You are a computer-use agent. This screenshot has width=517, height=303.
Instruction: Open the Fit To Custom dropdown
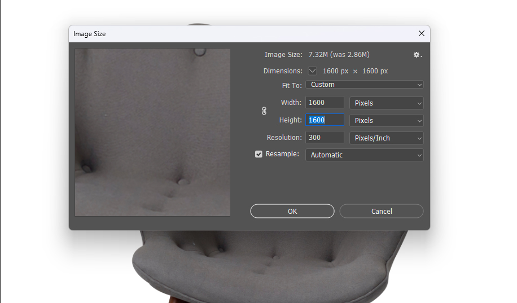364,85
